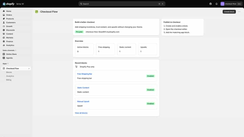Open Blocks sub-item

(x=9, y=72)
